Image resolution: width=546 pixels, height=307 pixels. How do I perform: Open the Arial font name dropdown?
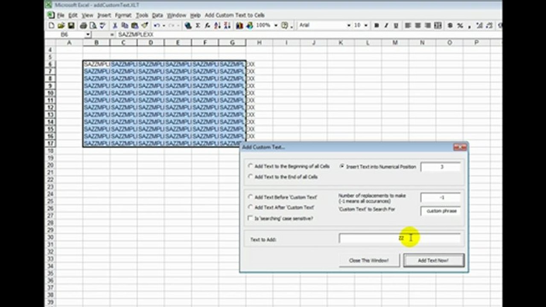tap(349, 26)
